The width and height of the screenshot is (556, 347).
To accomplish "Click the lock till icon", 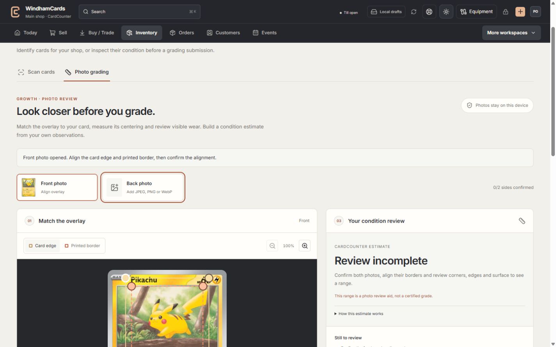I will pos(505,12).
